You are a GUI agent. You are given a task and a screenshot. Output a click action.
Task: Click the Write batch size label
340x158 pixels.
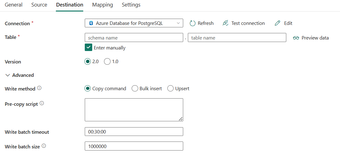pyautogui.click(x=22, y=147)
